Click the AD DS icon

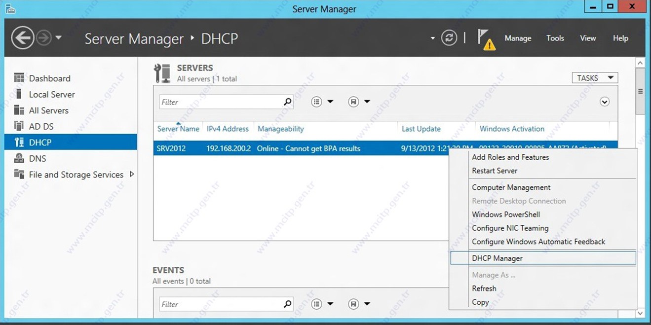(x=19, y=126)
